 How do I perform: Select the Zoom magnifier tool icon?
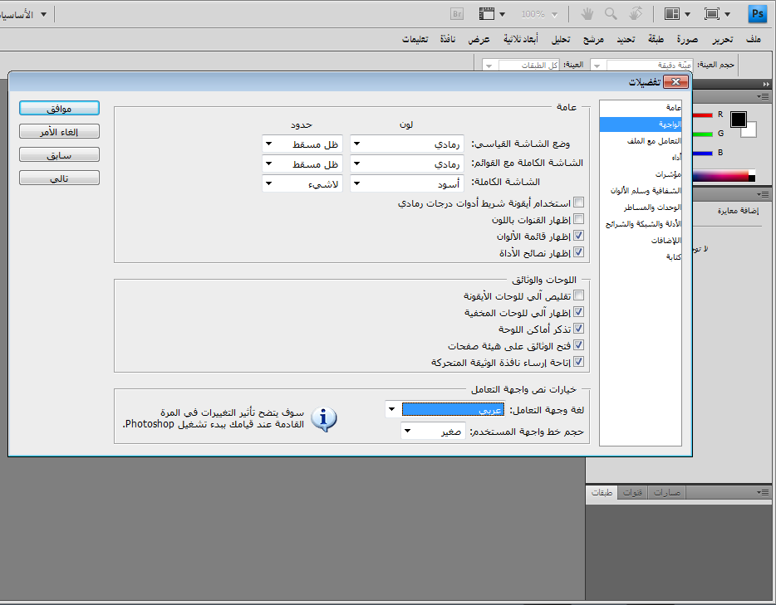point(611,14)
